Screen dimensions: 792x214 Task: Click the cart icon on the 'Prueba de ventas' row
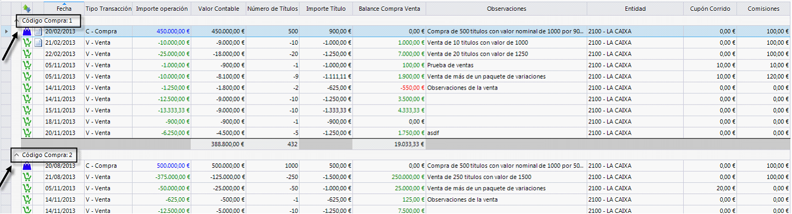click(27, 65)
